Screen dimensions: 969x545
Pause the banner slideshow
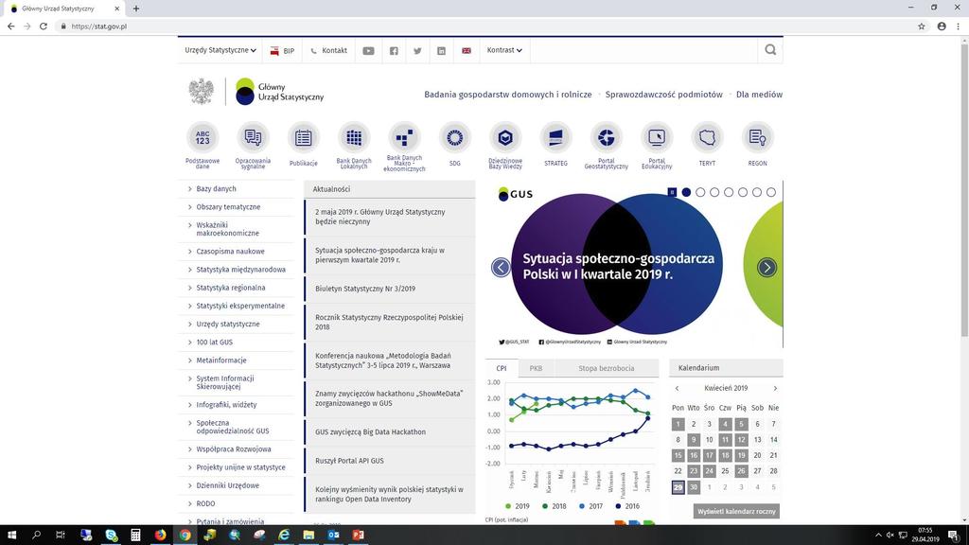coord(673,192)
